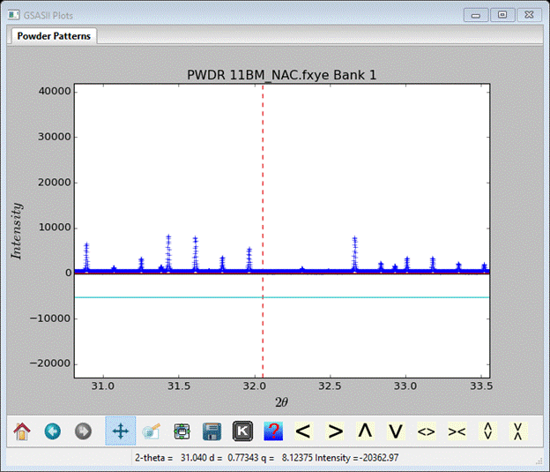Save the figure with floppy disk icon
This screenshot has height=472, width=550.
click(x=212, y=431)
